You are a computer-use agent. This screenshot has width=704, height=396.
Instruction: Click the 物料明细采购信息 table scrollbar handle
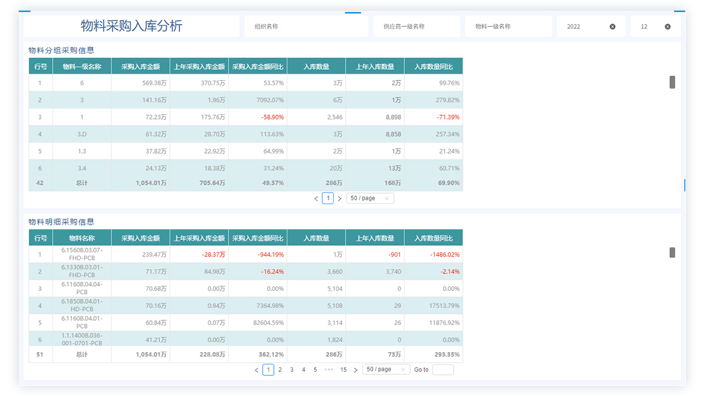pos(672,252)
